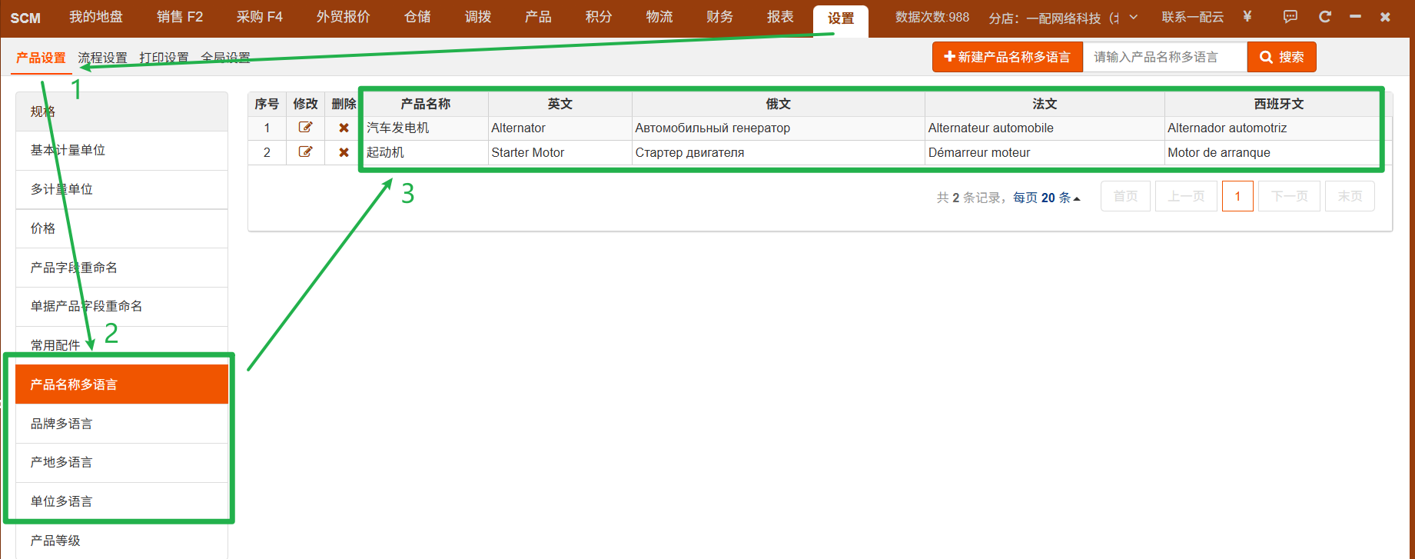Click the edit icon for 汽车发电机 row
This screenshot has width=1415, height=559.
click(x=305, y=128)
